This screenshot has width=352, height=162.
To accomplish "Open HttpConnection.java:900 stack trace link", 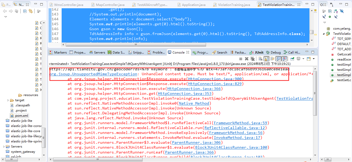I will (x=215, y=79).
